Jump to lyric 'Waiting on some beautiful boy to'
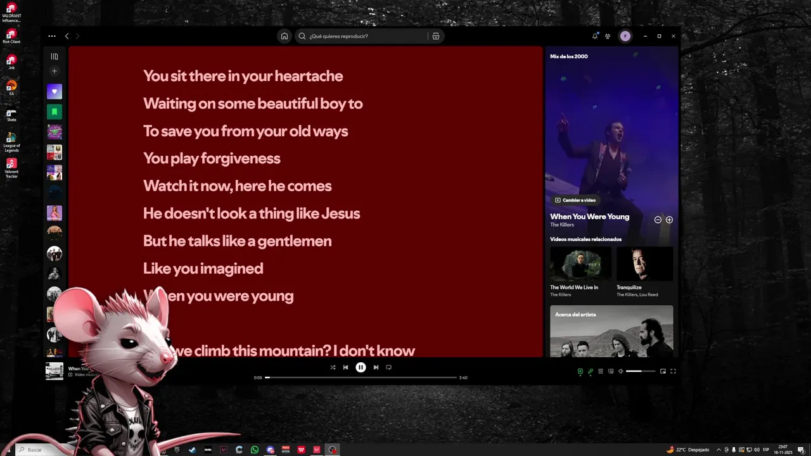The height and width of the screenshot is (456, 811). 253,103
